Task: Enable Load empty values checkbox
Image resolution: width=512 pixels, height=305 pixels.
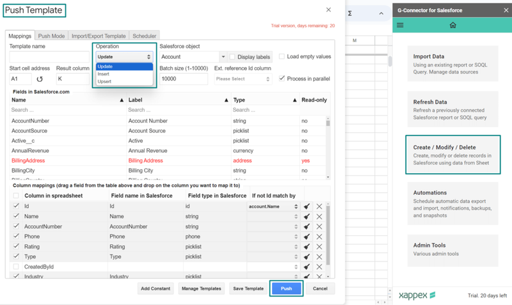Action: (x=282, y=56)
